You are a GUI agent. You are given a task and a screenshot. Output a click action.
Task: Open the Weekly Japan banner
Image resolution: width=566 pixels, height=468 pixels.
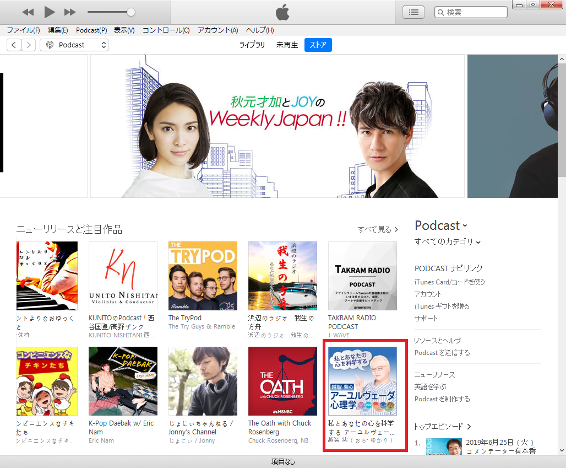[277, 126]
